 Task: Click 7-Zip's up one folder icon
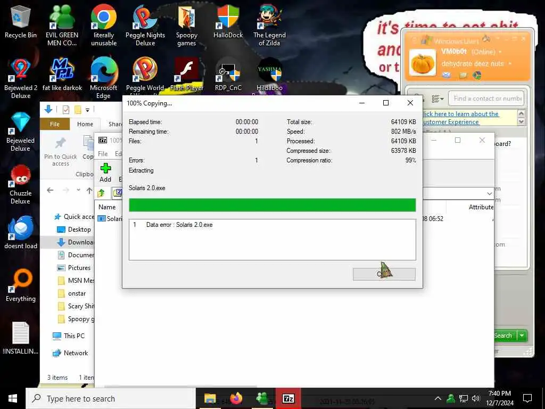click(x=101, y=193)
